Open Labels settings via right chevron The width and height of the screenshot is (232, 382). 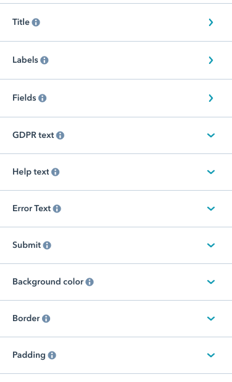click(211, 60)
